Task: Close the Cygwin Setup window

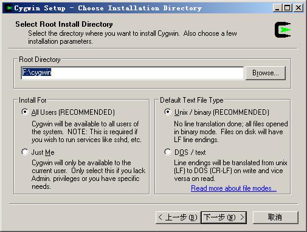Action: coord(298,8)
